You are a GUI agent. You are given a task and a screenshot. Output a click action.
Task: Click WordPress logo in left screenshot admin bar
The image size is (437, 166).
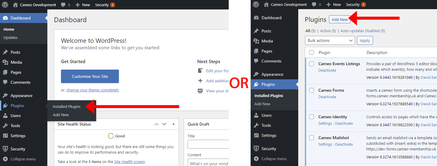tap(5, 5)
